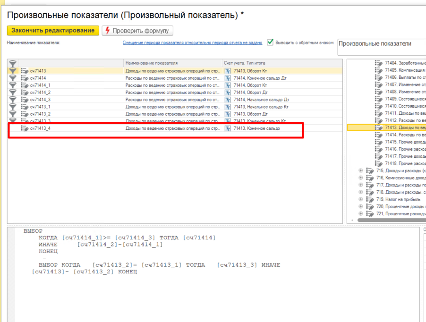
Task: Click the tree icon for account 71404
Action: pyautogui.click(x=379, y=63)
